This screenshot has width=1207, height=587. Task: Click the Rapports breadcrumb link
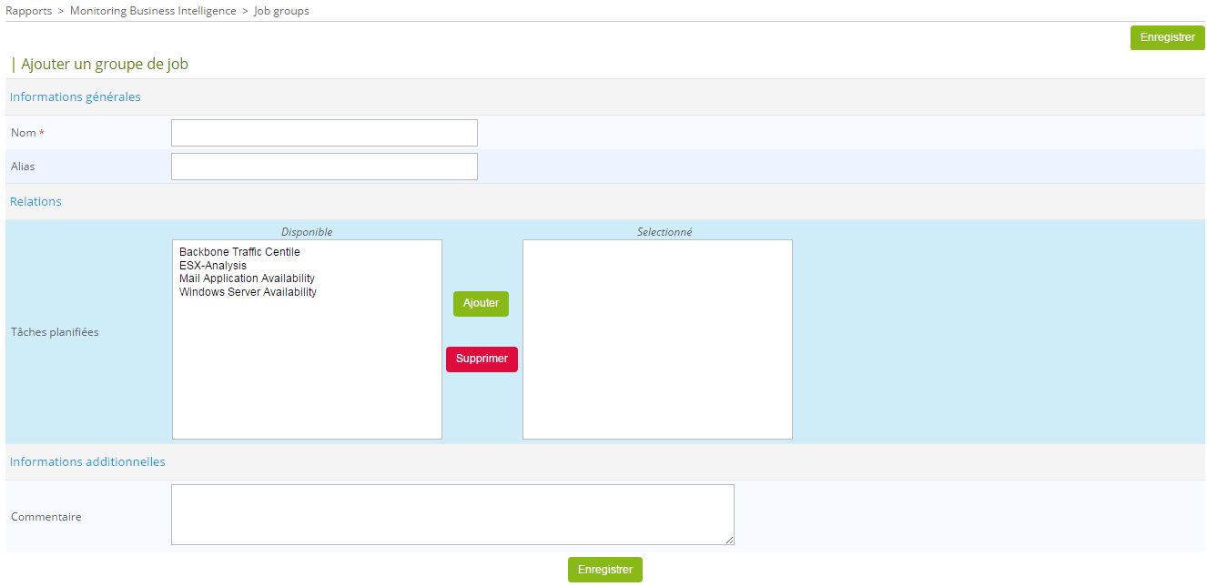click(x=28, y=11)
